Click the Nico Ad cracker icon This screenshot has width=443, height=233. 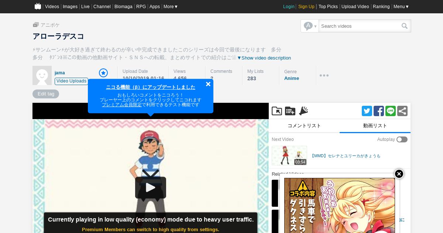click(303, 111)
